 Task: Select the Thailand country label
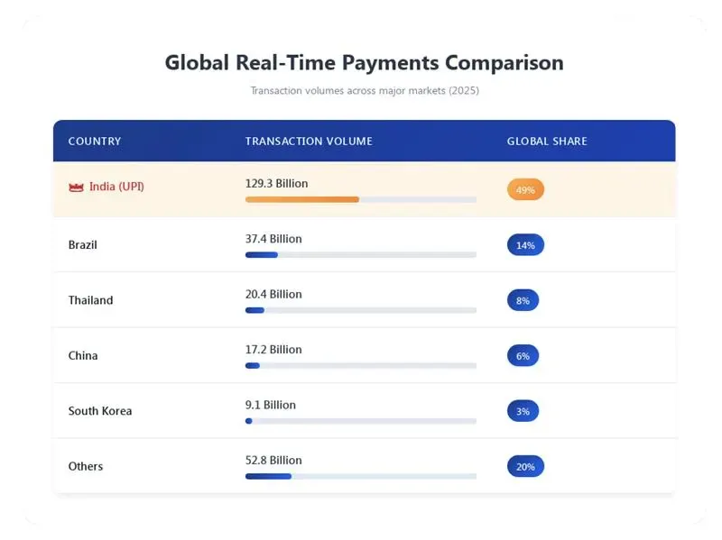pyautogui.click(x=91, y=300)
